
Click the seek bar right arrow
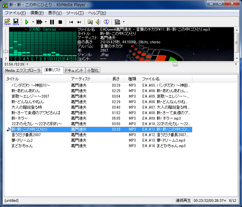[x=236, y=64]
